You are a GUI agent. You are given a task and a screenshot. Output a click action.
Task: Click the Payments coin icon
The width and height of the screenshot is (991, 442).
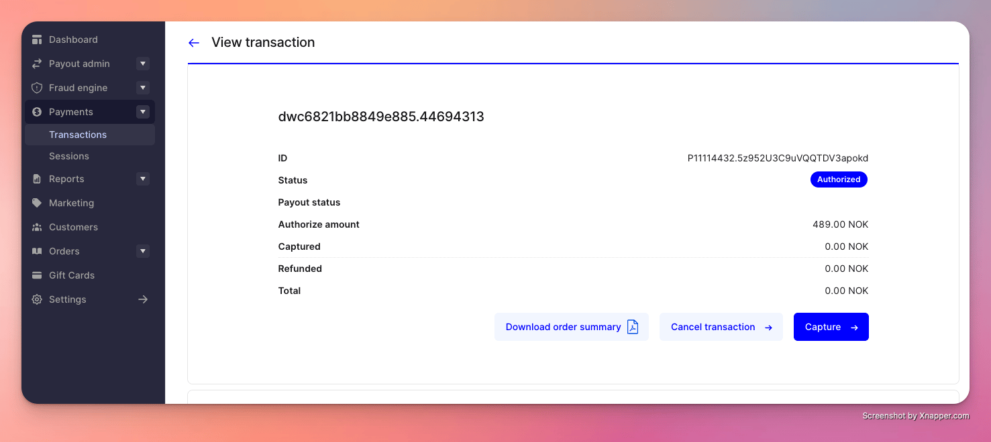click(37, 112)
